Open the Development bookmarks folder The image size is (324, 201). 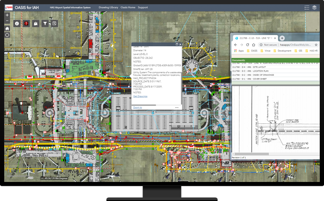point(282,51)
